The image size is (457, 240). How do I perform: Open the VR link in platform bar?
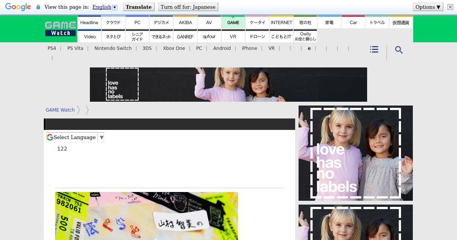click(272, 48)
